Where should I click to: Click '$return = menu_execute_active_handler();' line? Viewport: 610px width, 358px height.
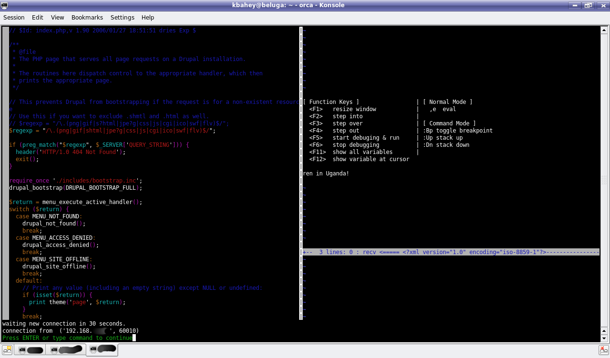[76, 202]
